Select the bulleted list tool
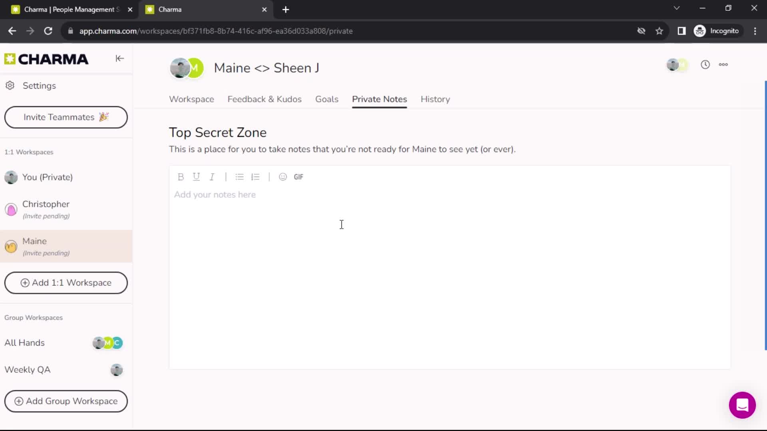Image resolution: width=767 pixels, height=431 pixels. pyautogui.click(x=240, y=177)
